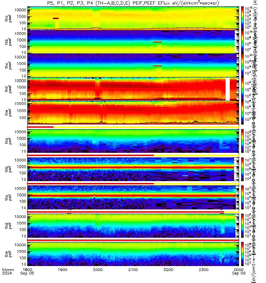Click the black potential line in 'the peef' panel

(133, 123)
